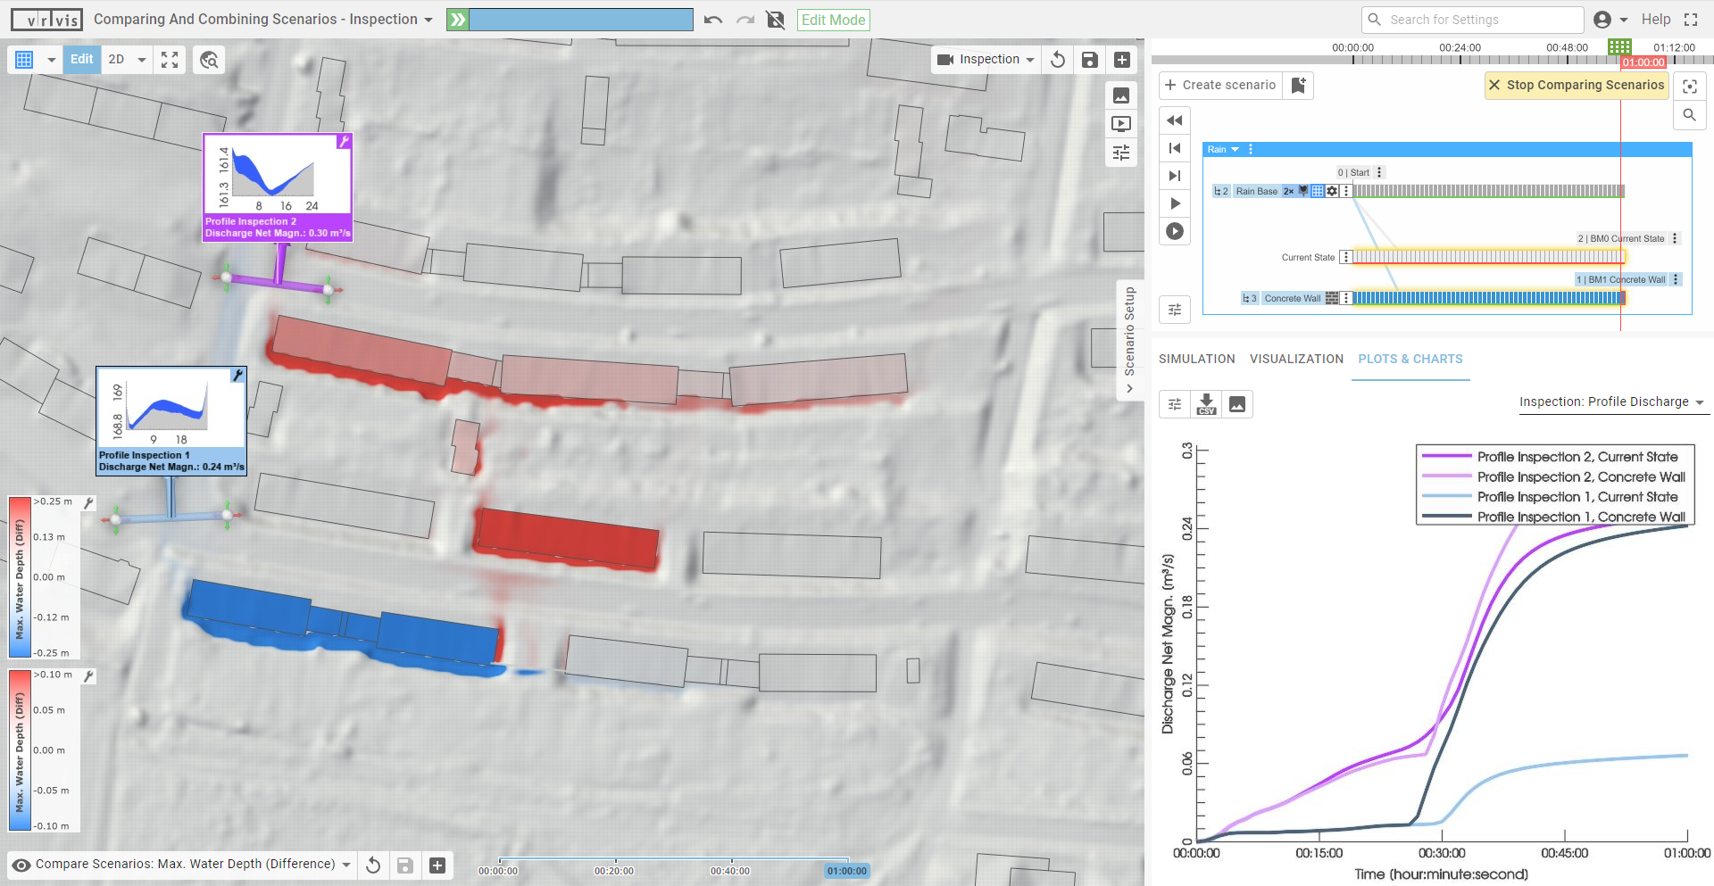Image resolution: width=1714 pixels, height=886 pixels.
Task: Click the Create scenario button
Action: [1220, 85]
